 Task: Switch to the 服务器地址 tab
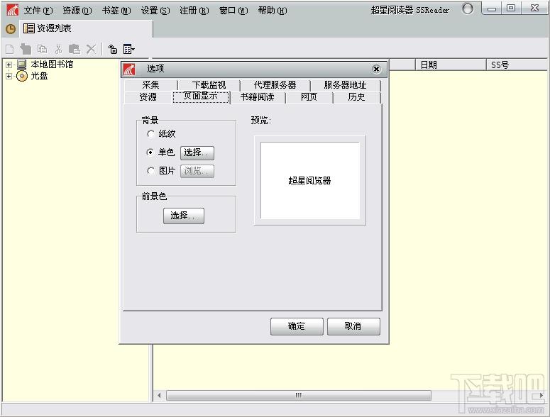pyautogui.click(x=345, y=85)
